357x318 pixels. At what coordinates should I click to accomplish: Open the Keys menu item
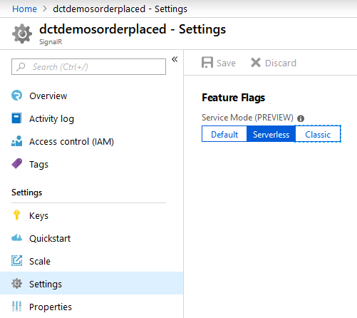[x=91, y=215]
